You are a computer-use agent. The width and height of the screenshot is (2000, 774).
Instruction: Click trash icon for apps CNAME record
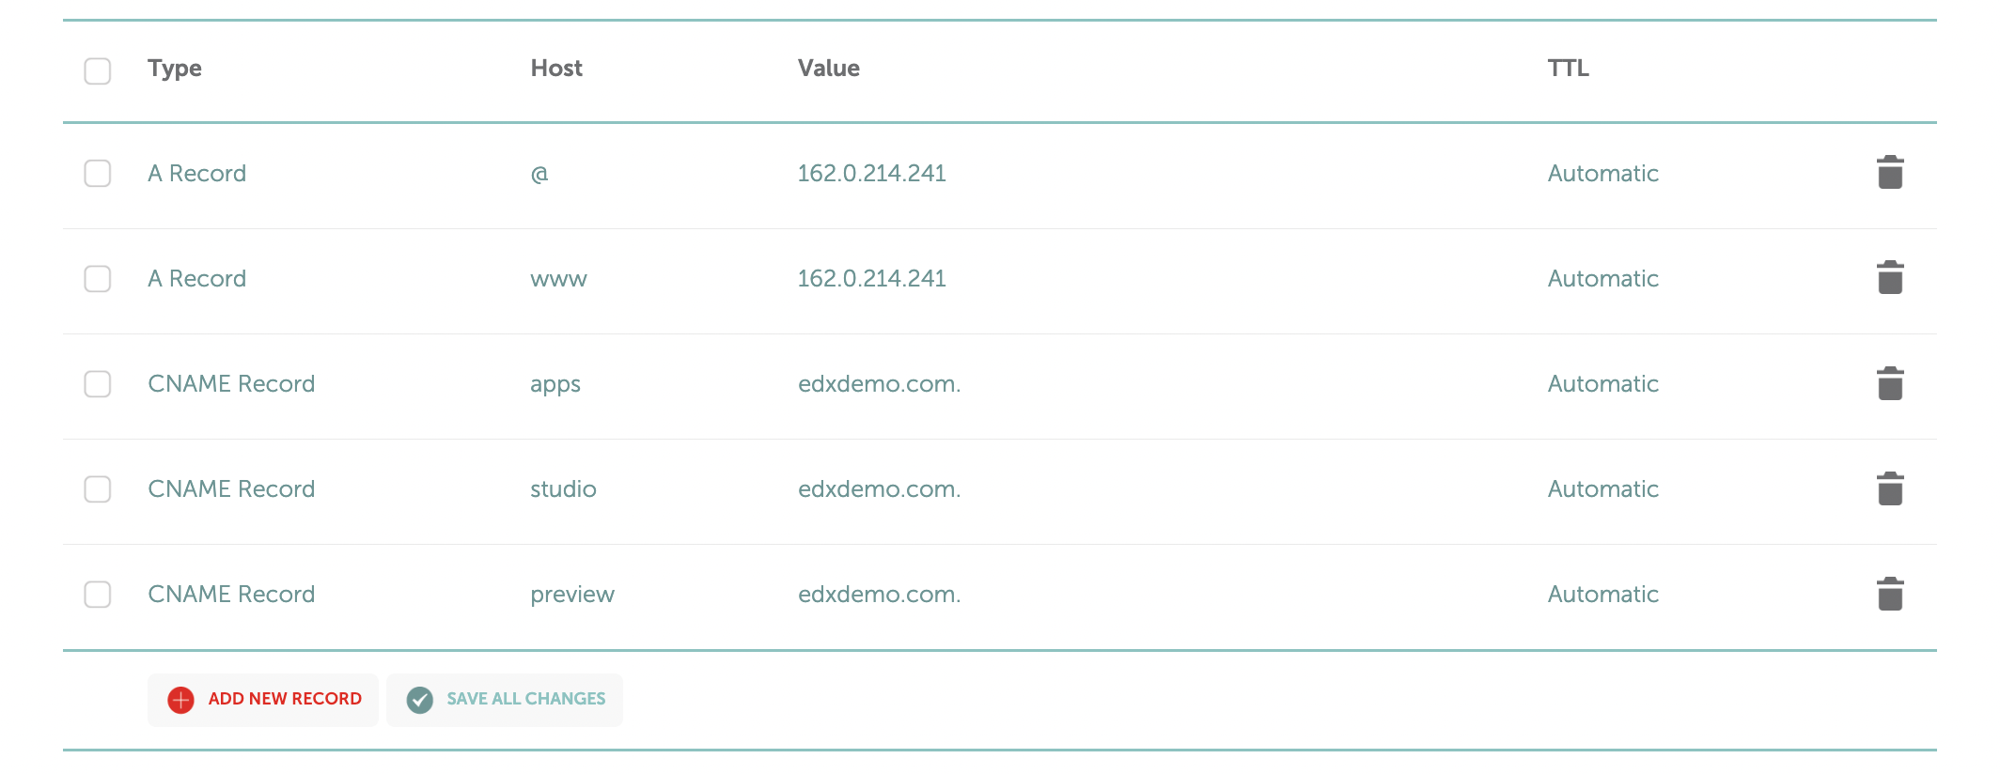pos(1889,383)
